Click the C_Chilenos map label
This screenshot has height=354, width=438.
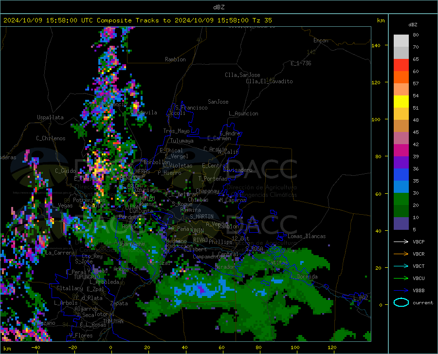(51, 138)
